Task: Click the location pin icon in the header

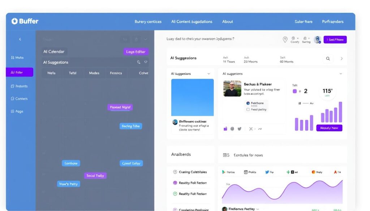Action: coord(285,39)
